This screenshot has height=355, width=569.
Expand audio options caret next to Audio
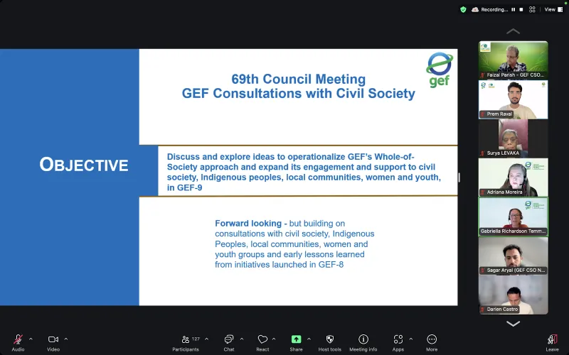click(x=31, y=339)
